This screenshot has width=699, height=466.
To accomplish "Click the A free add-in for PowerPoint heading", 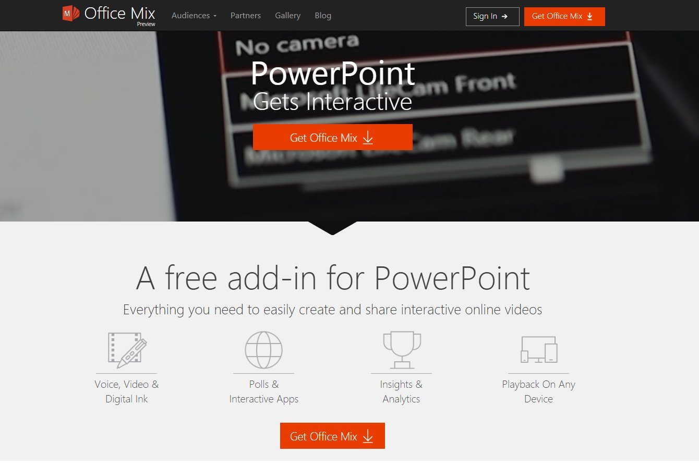I will (x=333, y=278).
